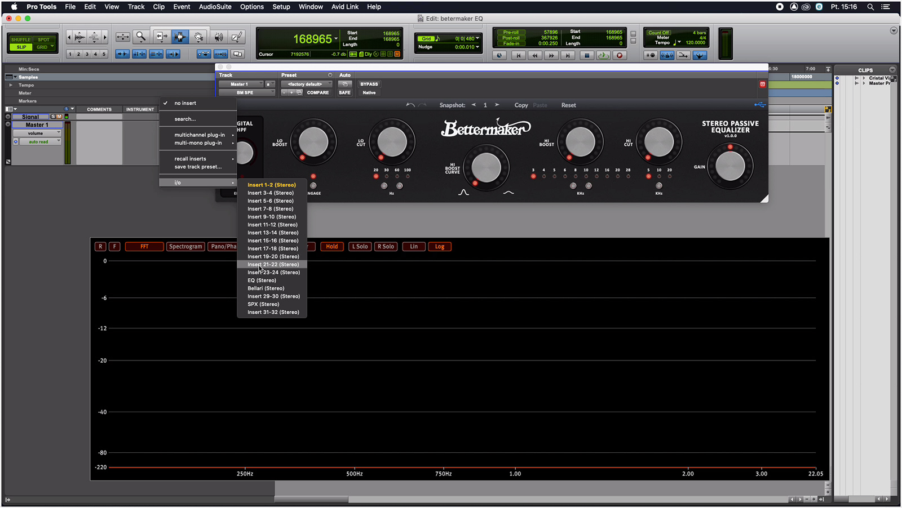Click the Go to End transport button
This screenshot has height=508, width=902.
(568, 55)
